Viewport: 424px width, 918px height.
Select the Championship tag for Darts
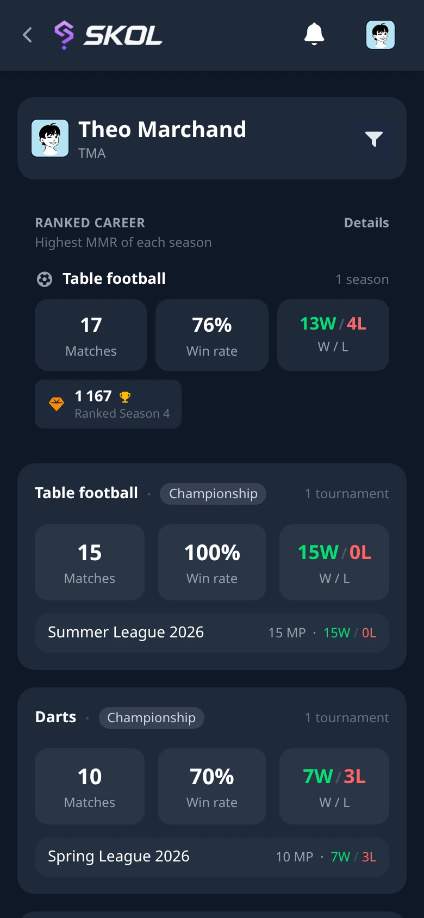click(151, 718)
